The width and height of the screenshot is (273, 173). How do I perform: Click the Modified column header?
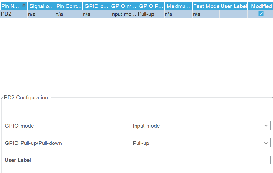click(x=260, y=6)
